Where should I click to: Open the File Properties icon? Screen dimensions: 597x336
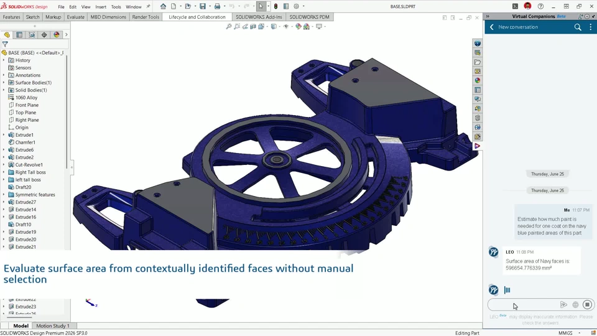[x=286, y=6]
